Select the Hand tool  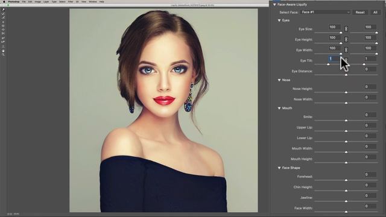point(3,51)
